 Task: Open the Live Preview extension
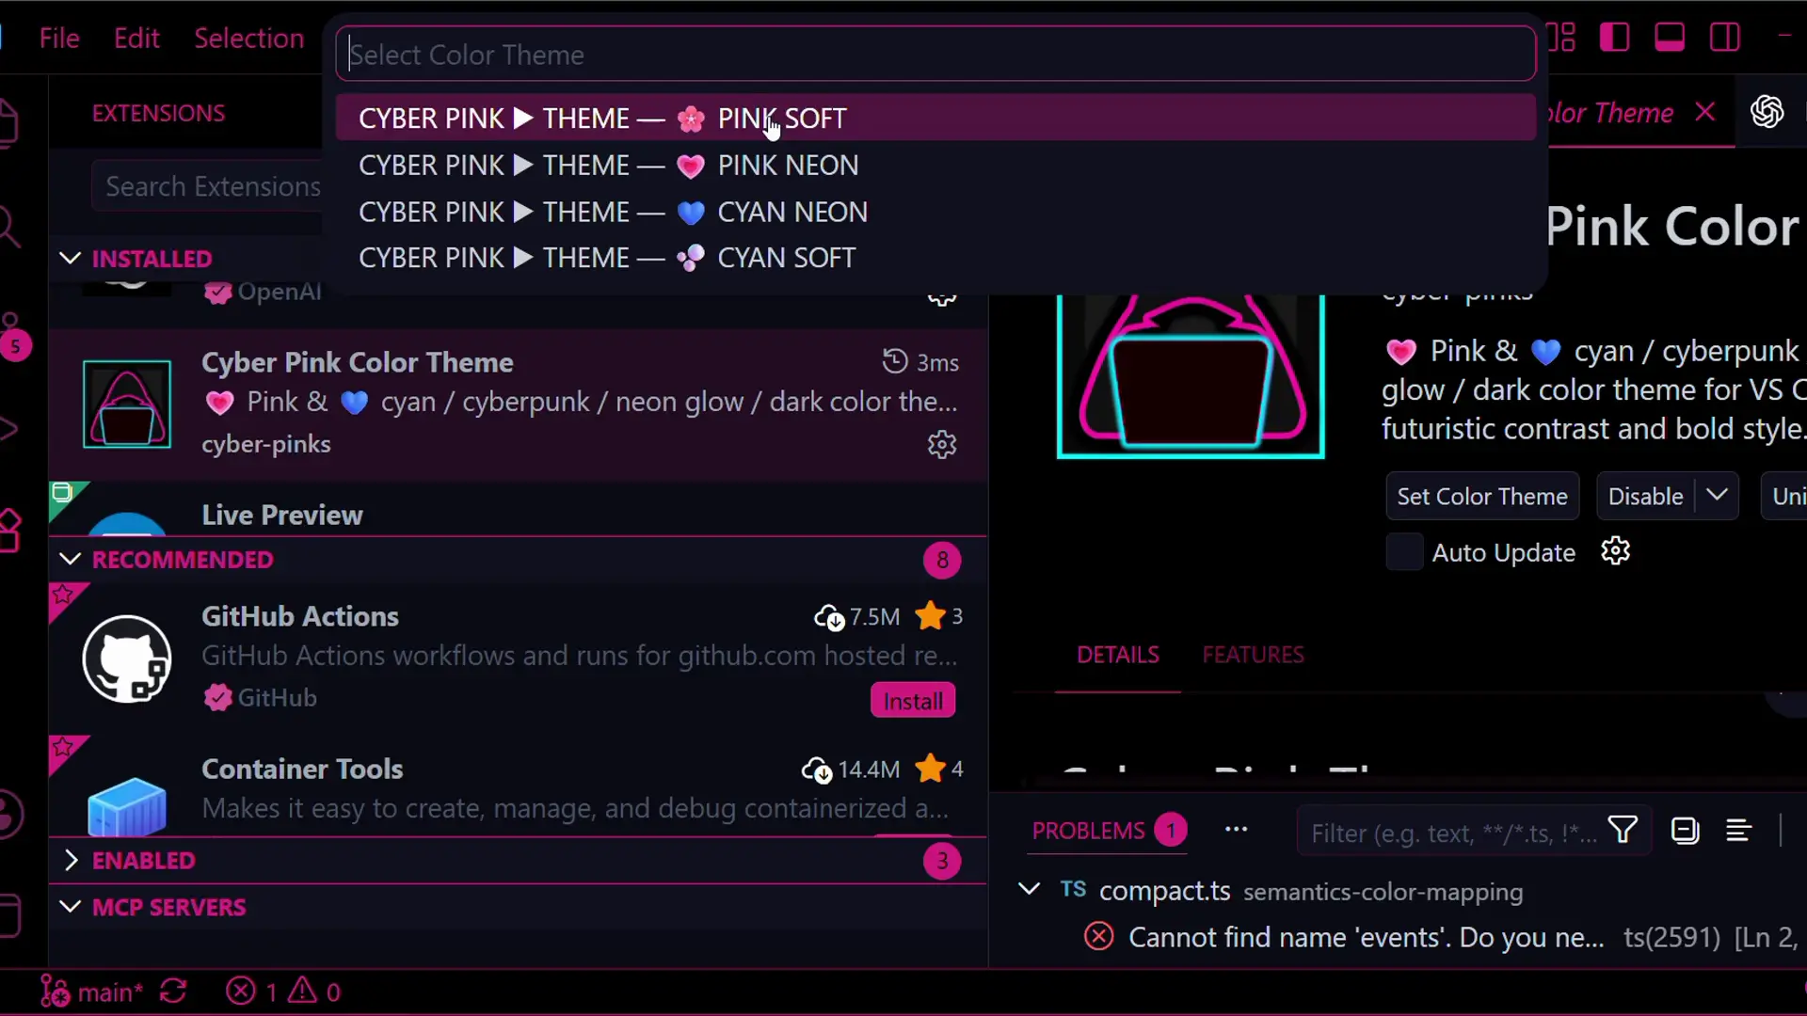(518, 509)
